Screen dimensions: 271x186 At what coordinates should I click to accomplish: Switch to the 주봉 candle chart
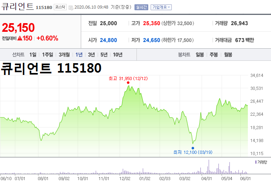[214, 55]
